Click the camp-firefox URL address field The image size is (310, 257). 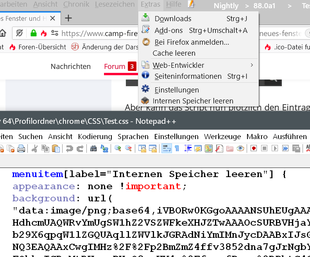tap(100, 33)
